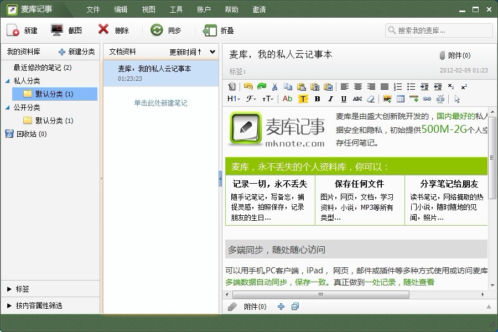Image resolution: width=498 pixels, height=332 pixels.
Task: Click the Undo arrow in editor toolbar
Action: (248, 86)
